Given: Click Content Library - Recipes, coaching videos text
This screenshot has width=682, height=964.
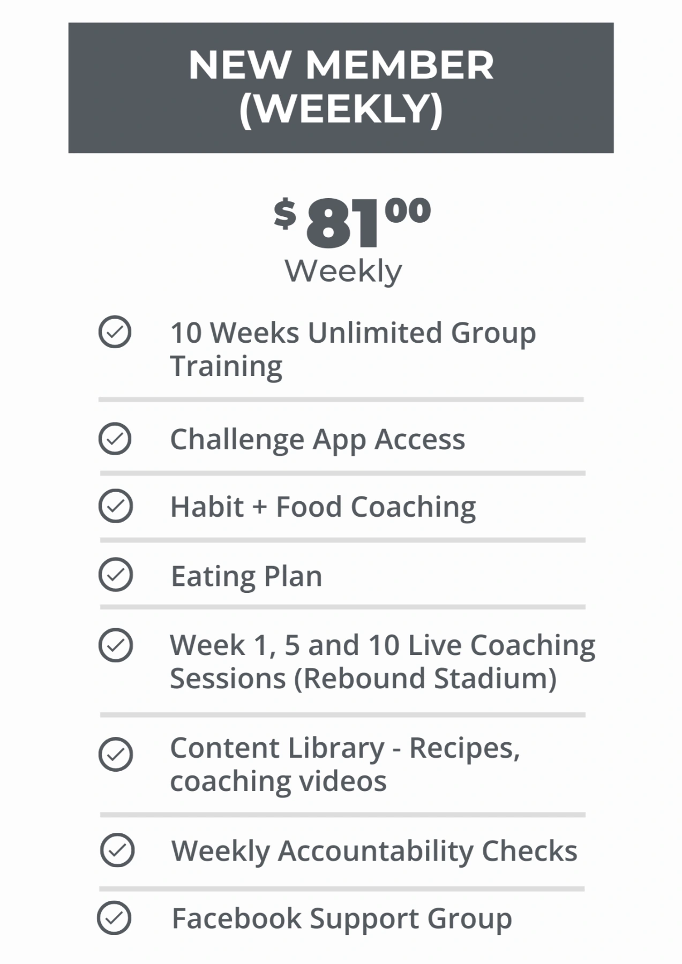Looking at the screenshot, I should click(x=344, y=764).
